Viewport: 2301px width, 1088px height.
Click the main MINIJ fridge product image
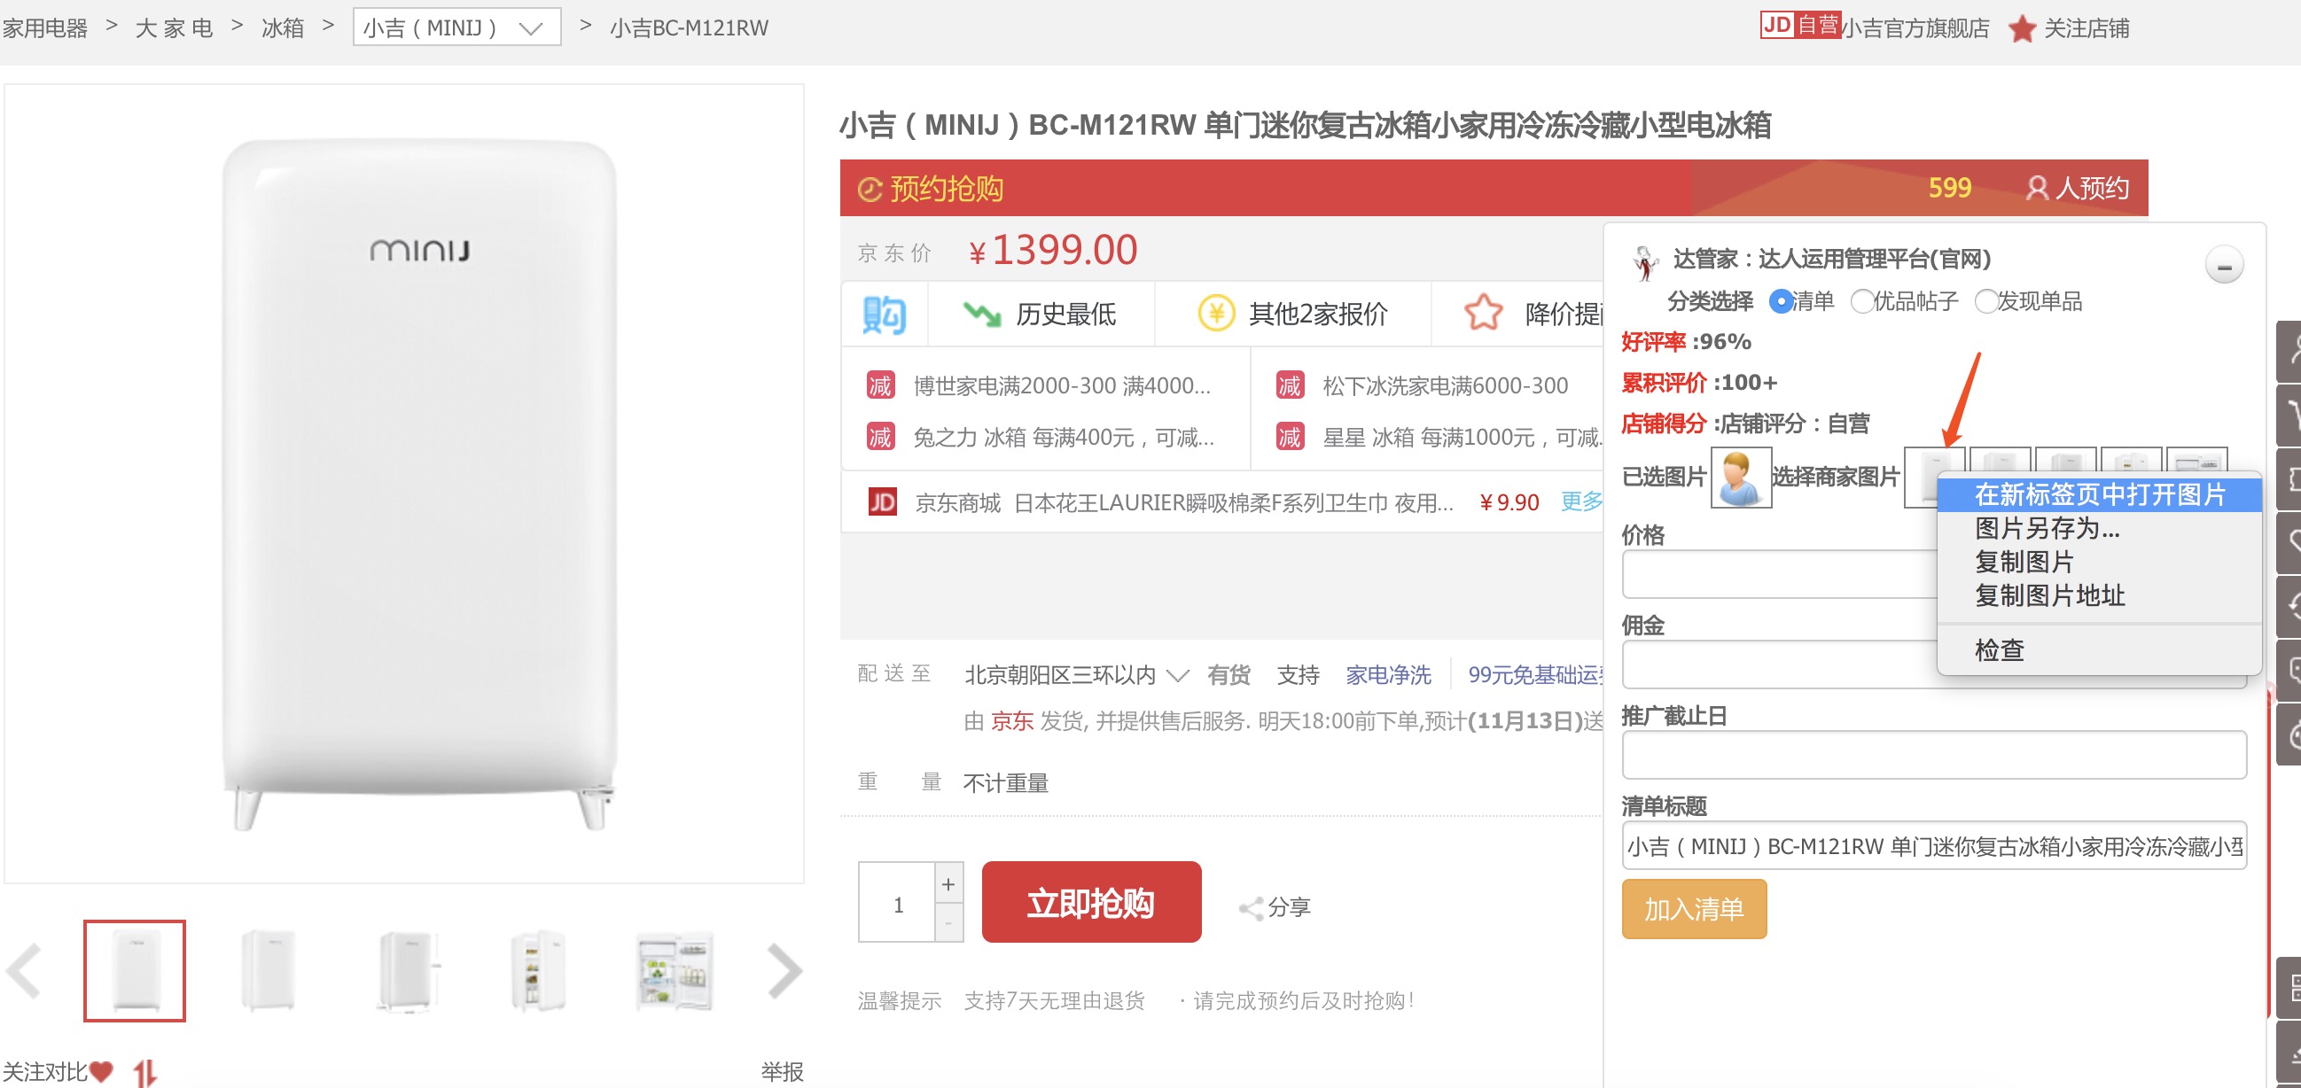(419, 483)
